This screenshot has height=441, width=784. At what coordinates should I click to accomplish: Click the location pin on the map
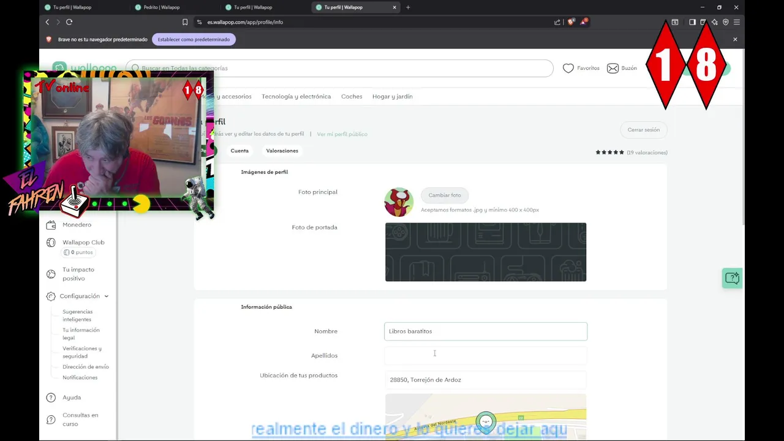pos(486,422)
